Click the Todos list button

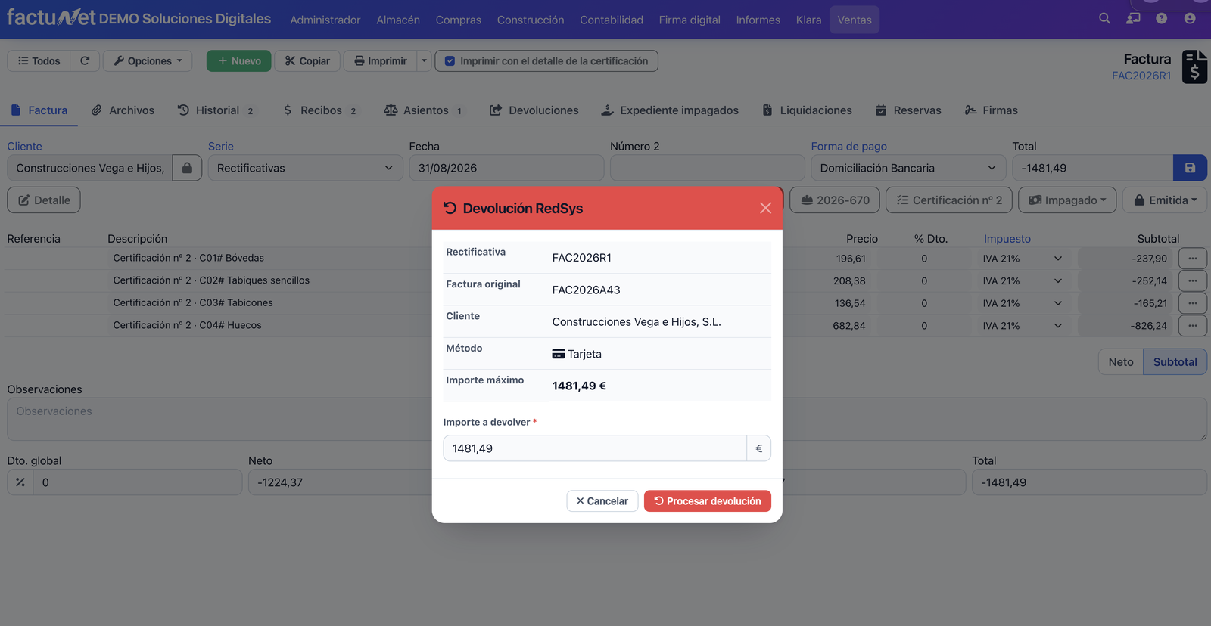coord(39,60)
